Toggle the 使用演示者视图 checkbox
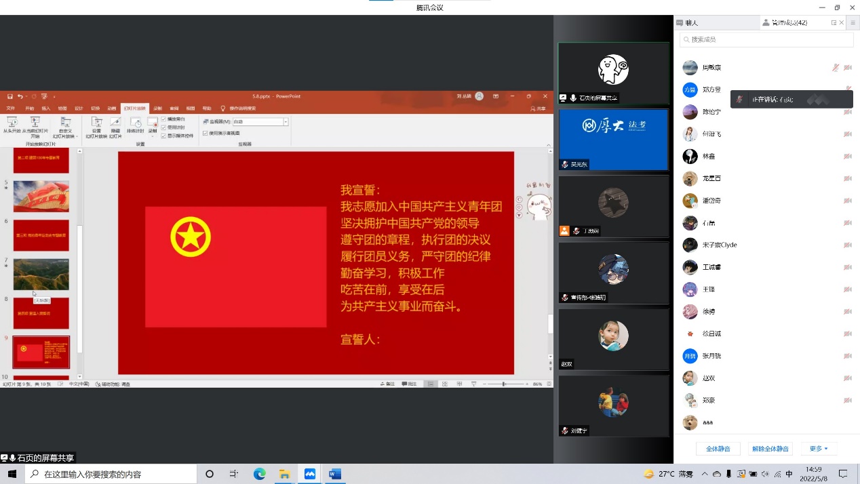 (206, 133)
